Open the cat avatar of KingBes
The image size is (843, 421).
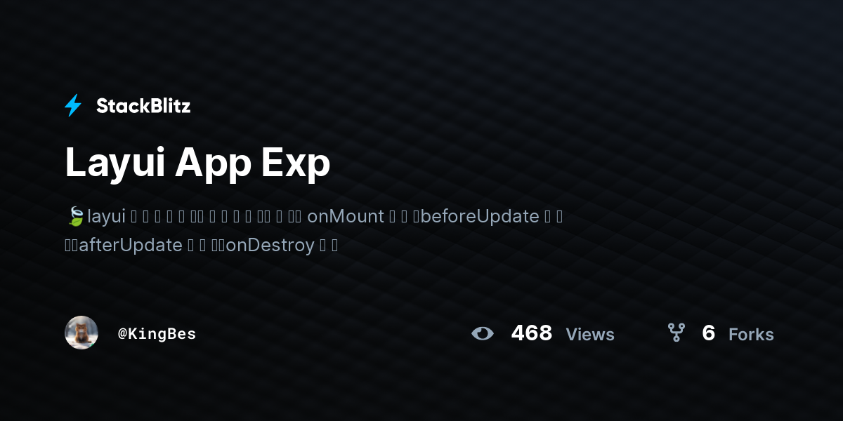[81, 333]
